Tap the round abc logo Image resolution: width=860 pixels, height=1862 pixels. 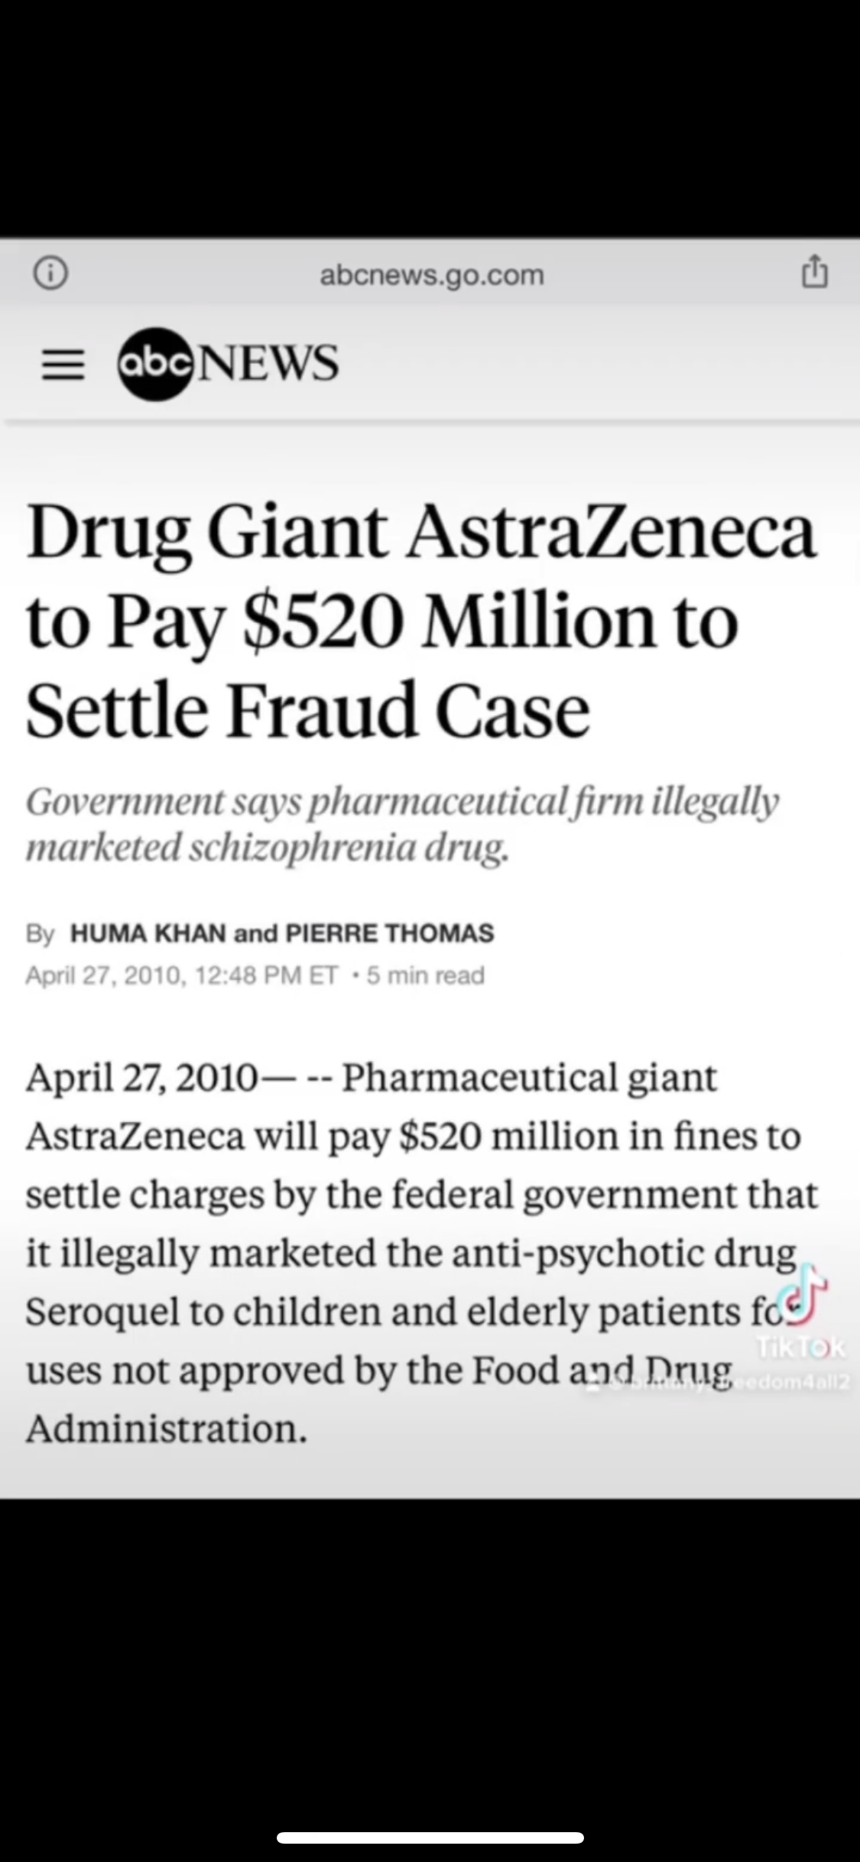click(x=156, y=364)
